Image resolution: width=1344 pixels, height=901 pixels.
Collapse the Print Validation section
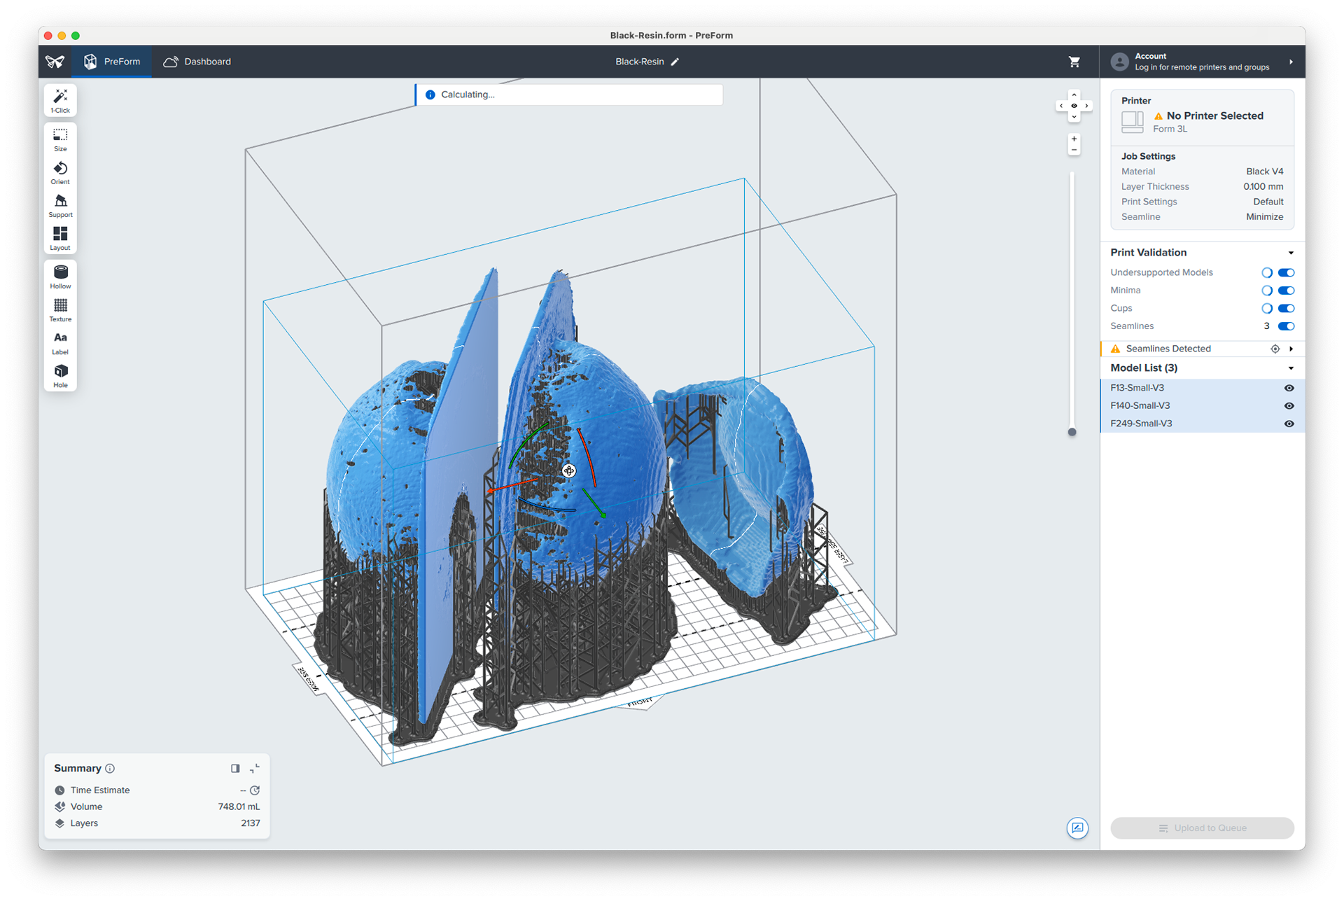1291,253
